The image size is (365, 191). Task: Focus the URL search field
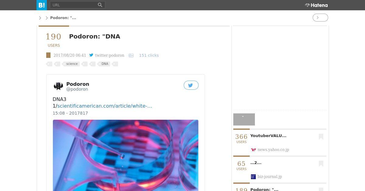74,5
